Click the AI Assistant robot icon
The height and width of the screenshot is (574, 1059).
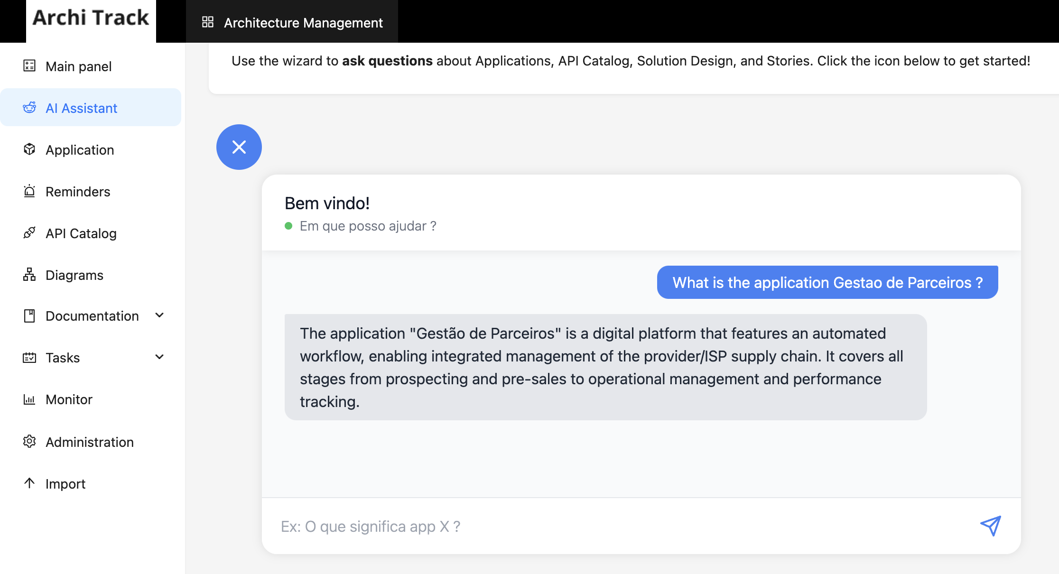tap(29, 108)
